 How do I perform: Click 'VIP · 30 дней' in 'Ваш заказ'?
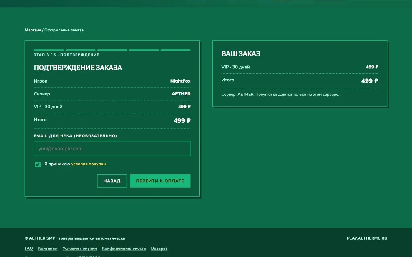[x=235, y=67]
